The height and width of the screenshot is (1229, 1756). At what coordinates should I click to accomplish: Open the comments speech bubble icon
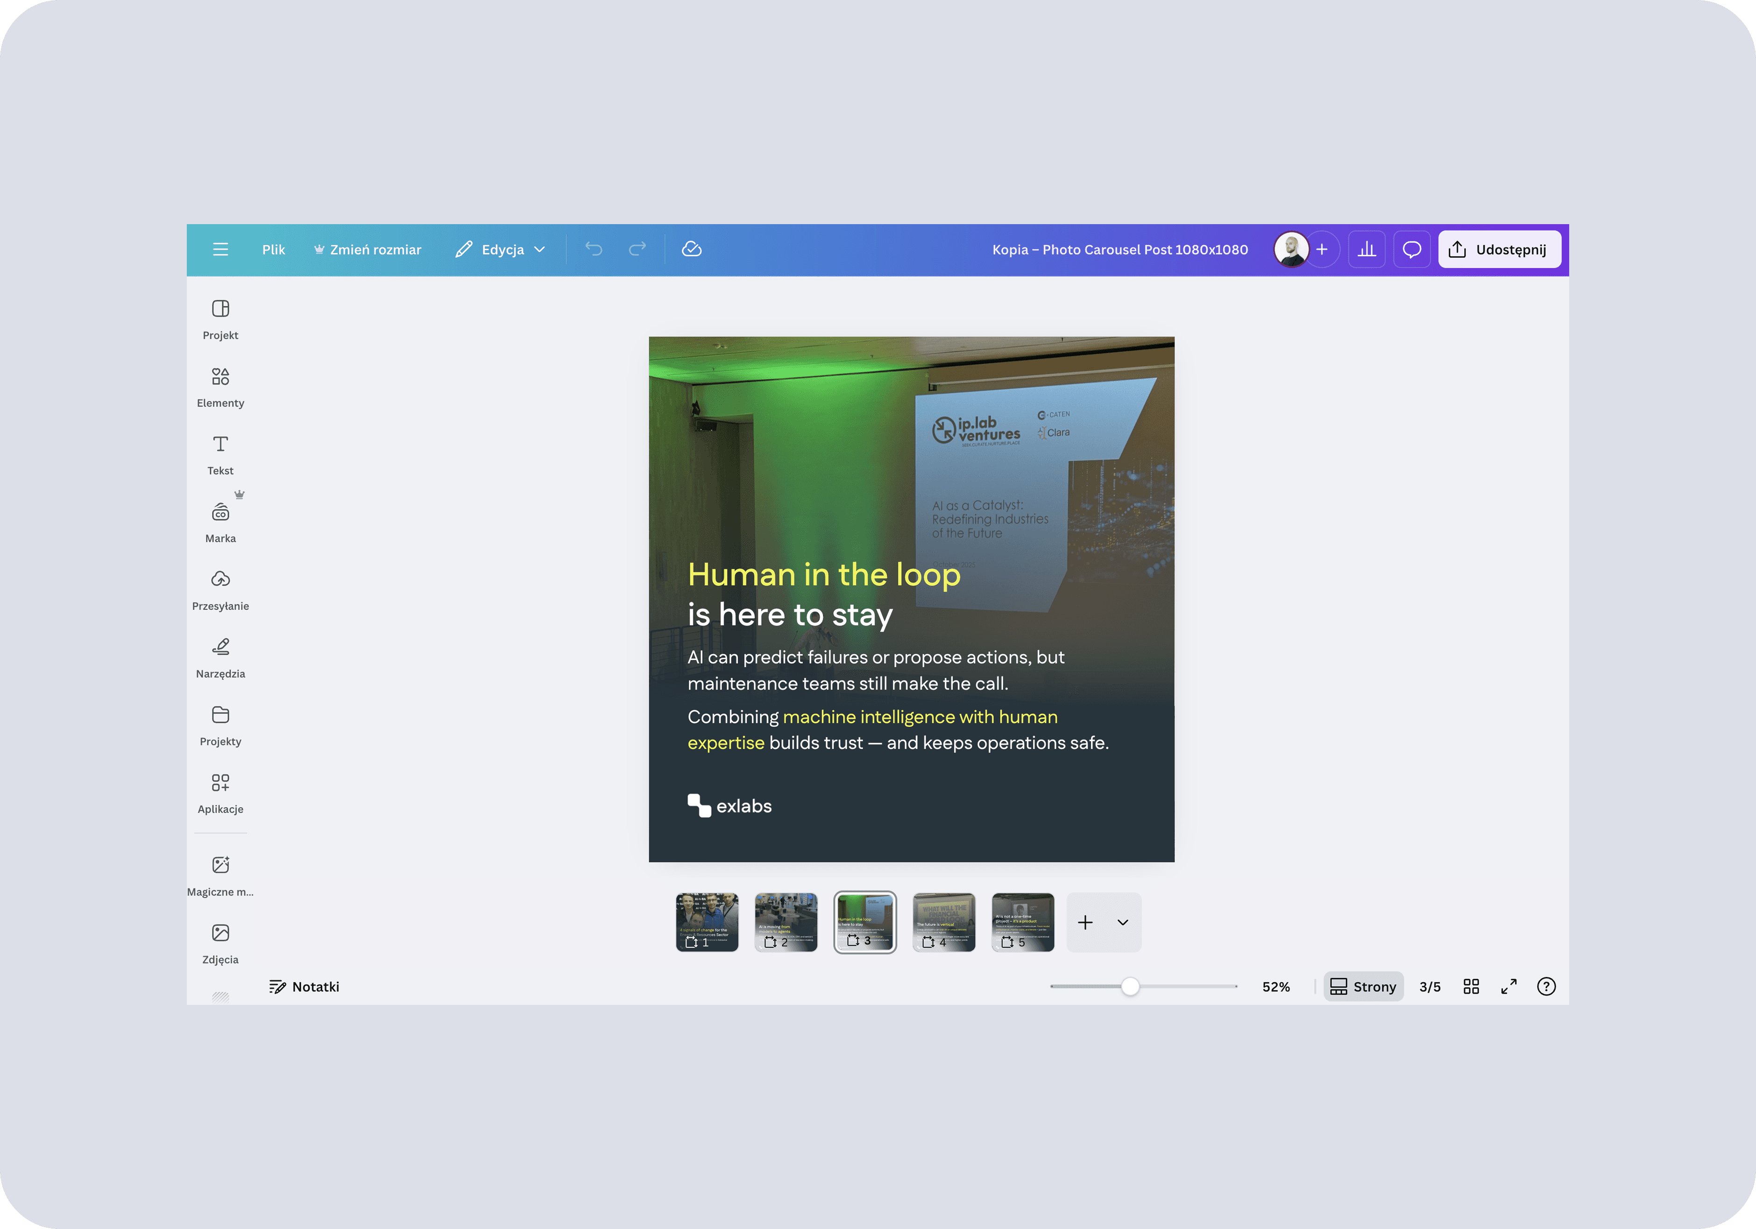[1412, 249]
